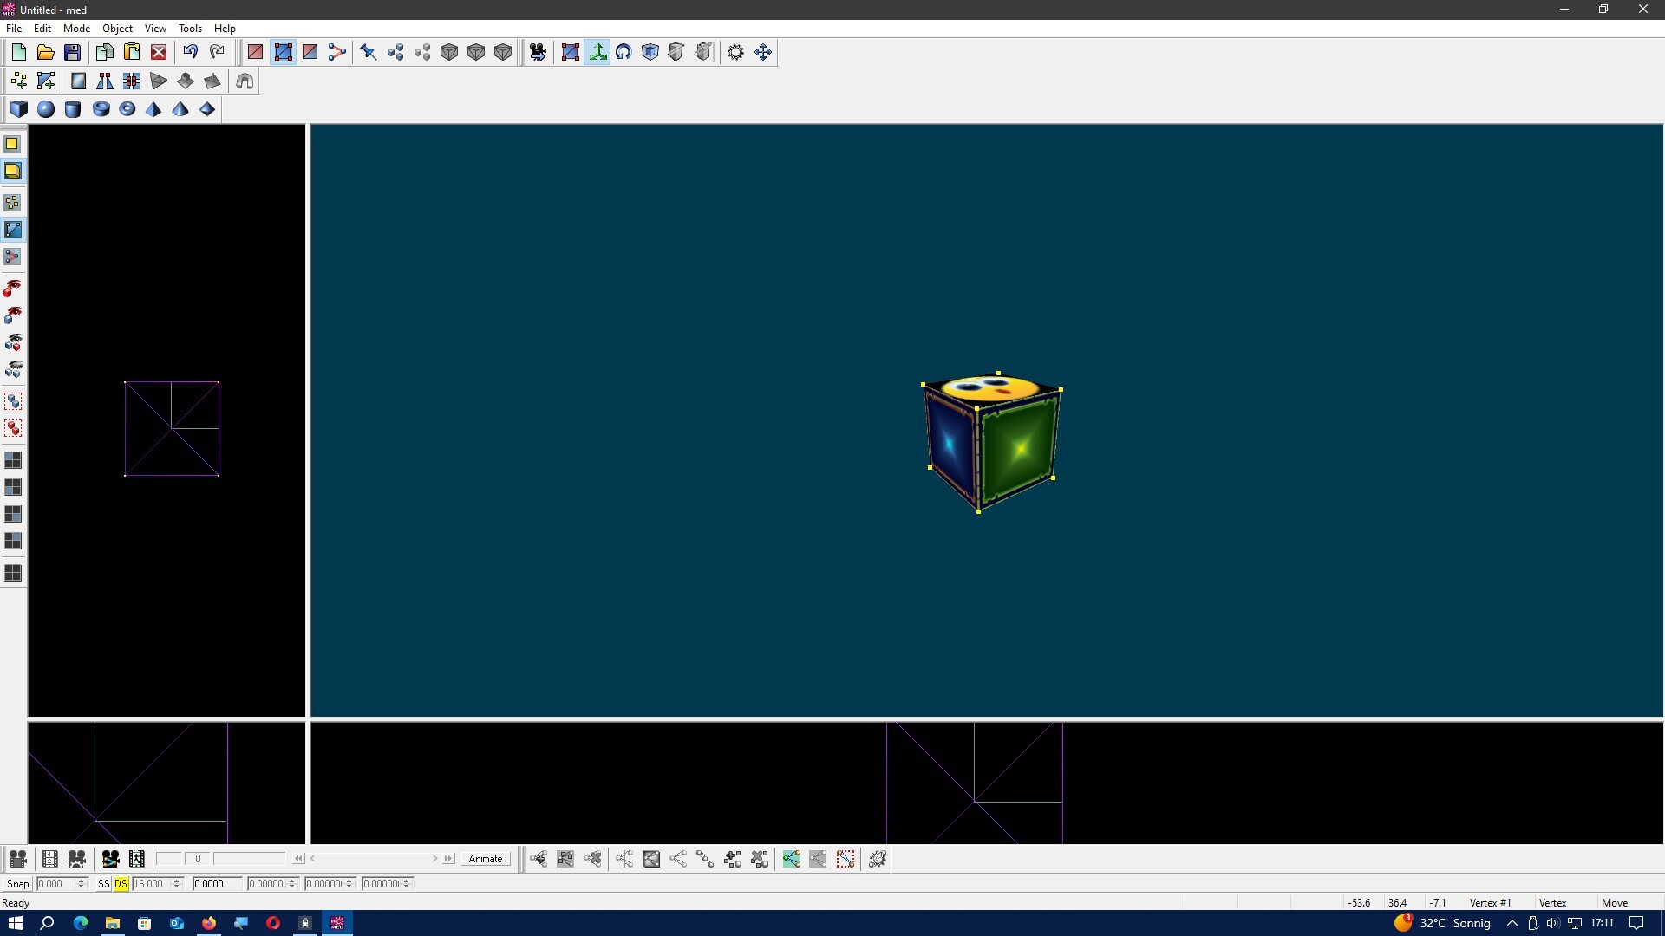
Task: Select the Rotate tool icon
Action: [624, 52]
